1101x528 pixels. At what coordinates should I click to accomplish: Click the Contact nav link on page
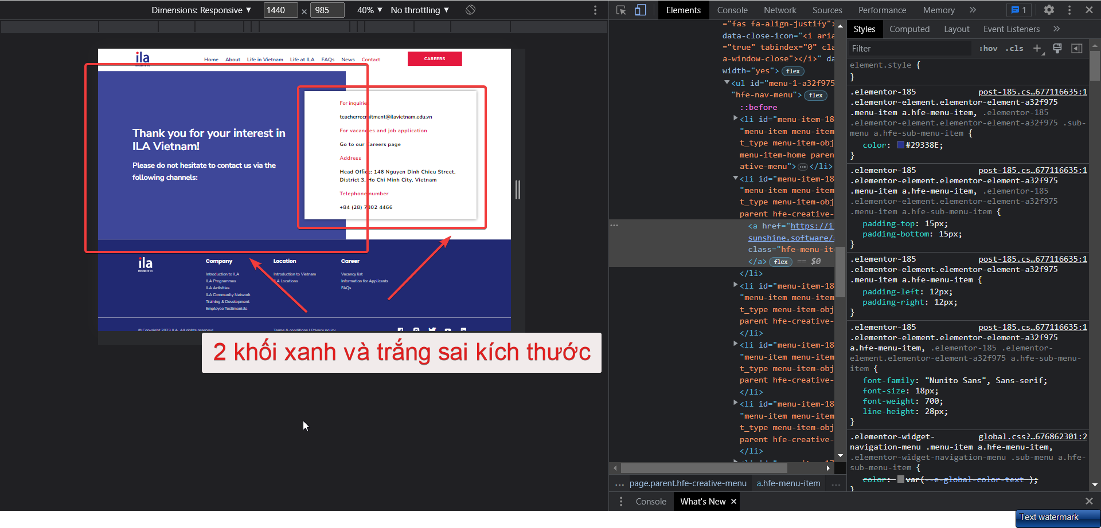pyautogui.click(x=370, y=60)
